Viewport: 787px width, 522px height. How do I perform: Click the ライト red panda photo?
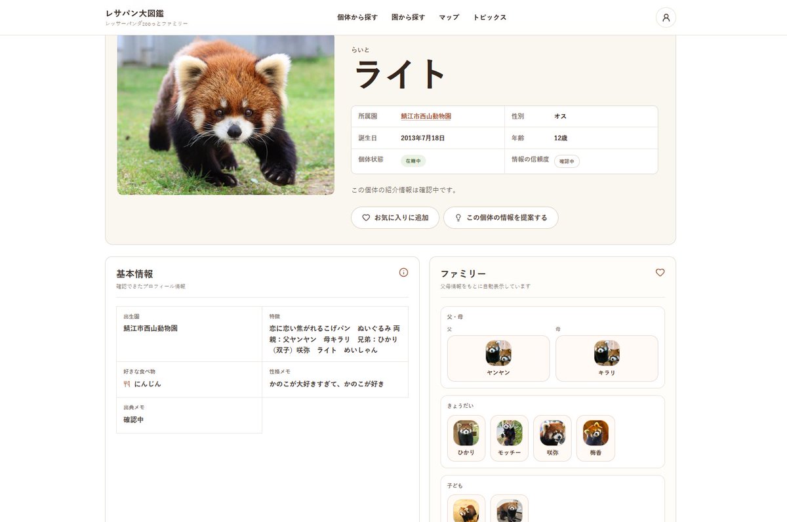(226, 115)
